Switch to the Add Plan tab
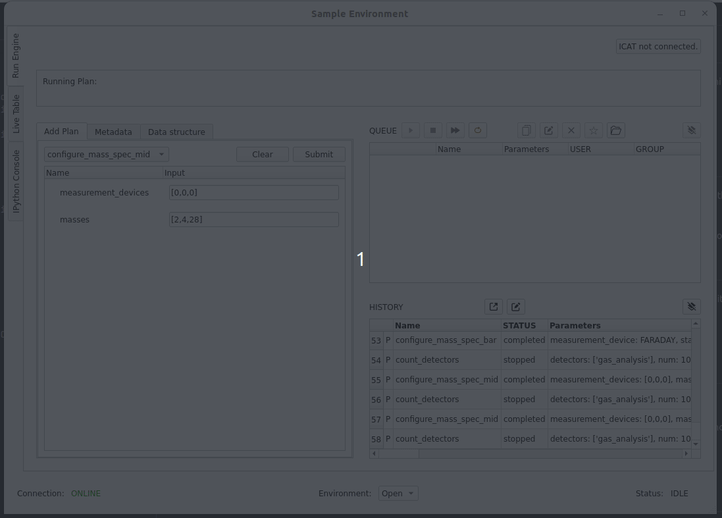The image size is (722, 518). 61,131
